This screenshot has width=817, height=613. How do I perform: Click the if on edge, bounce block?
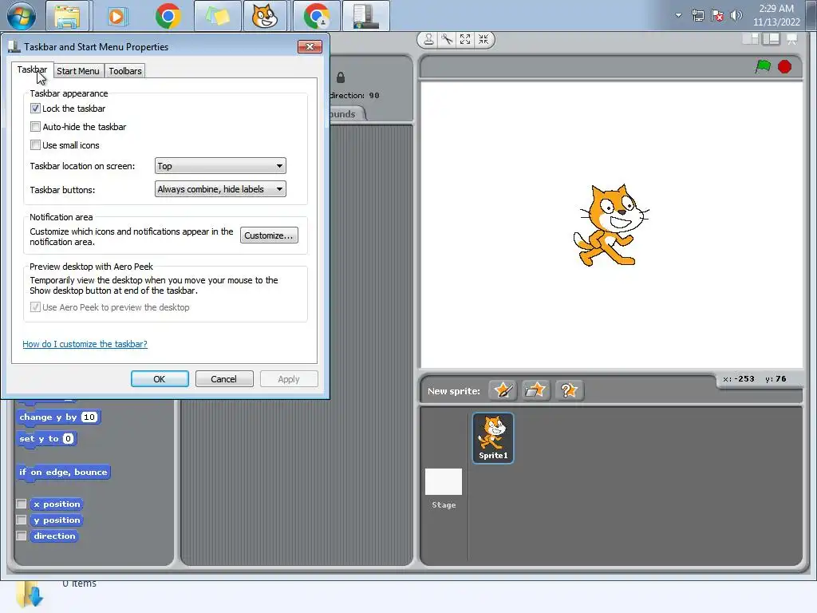[63, 473]
